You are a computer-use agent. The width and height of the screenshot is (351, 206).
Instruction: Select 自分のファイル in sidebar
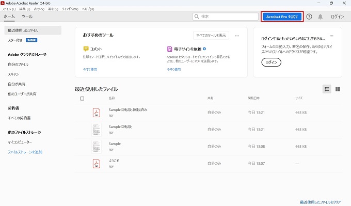pyautogui.click(x=18, y=64)
